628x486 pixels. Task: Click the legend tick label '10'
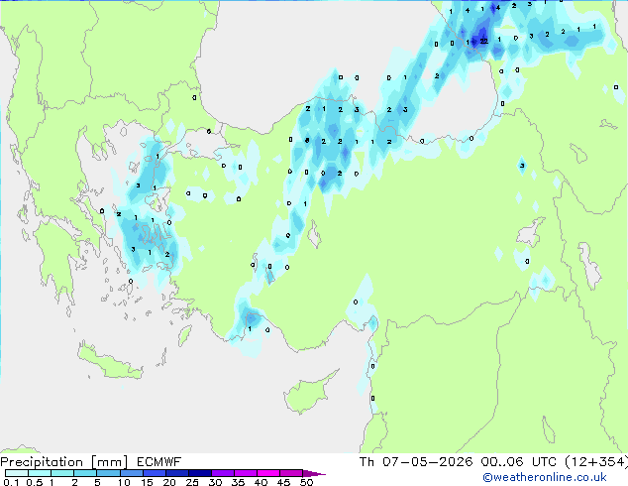click(124, 482)
